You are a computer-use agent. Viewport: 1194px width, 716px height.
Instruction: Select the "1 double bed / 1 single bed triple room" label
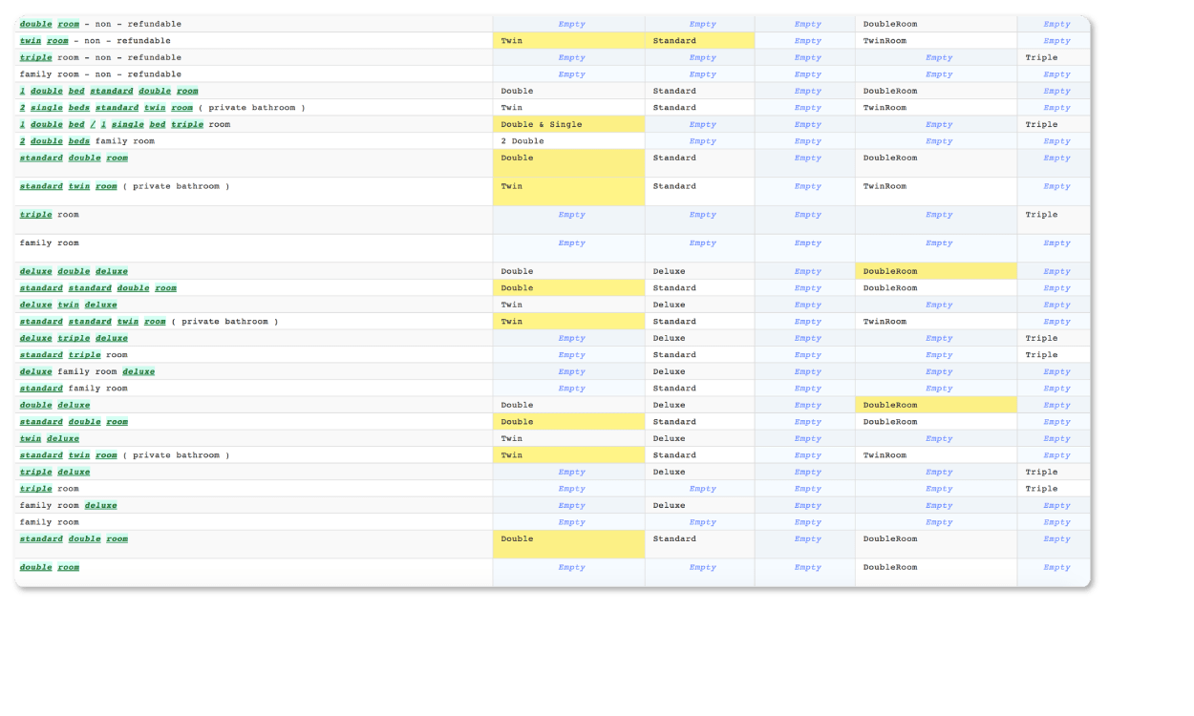point(125,124)
